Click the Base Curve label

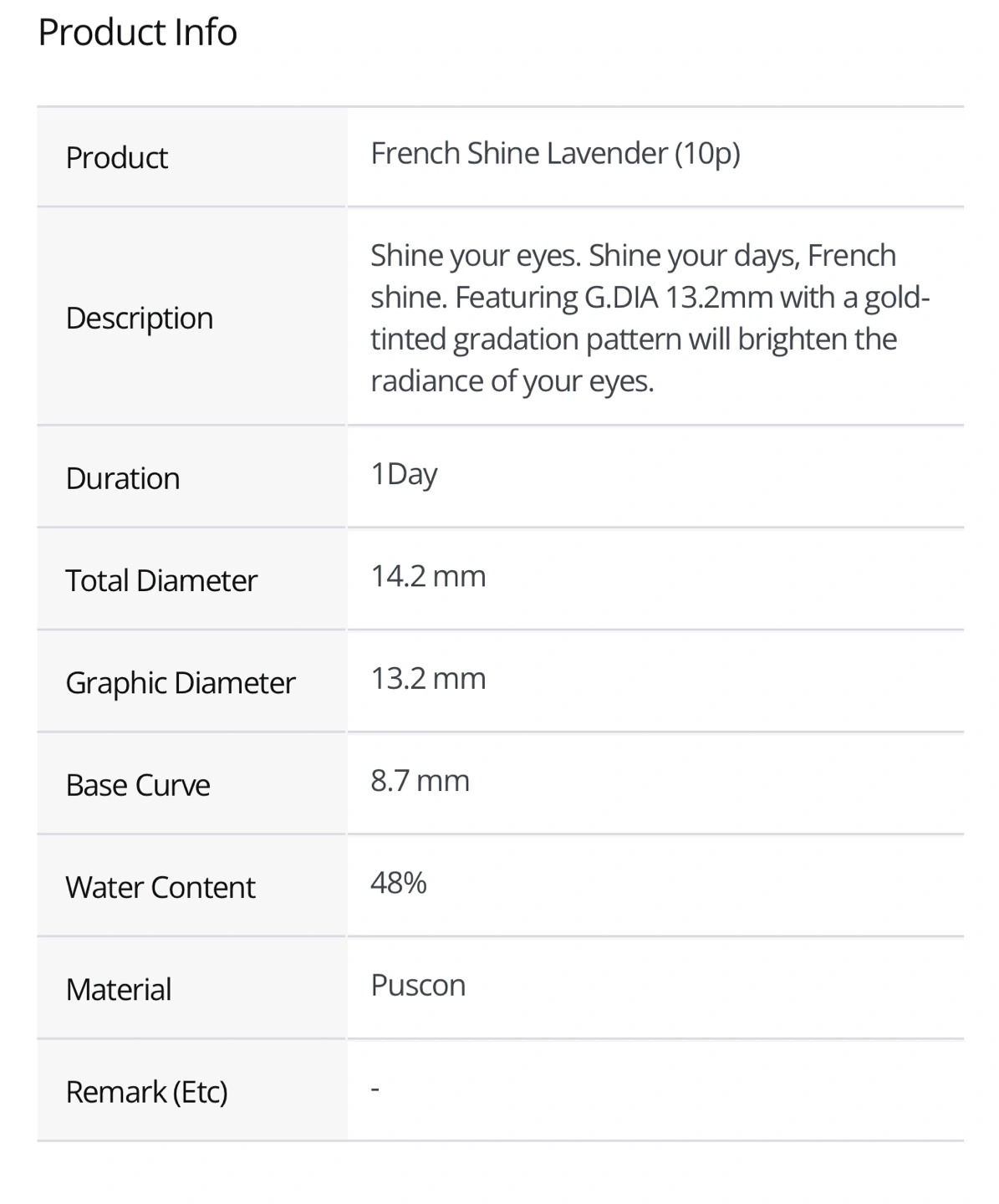point(138,786)
